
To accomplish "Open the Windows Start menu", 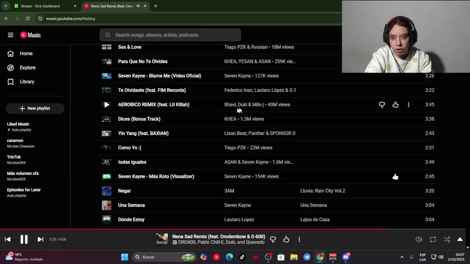I will tap(124, 257).
